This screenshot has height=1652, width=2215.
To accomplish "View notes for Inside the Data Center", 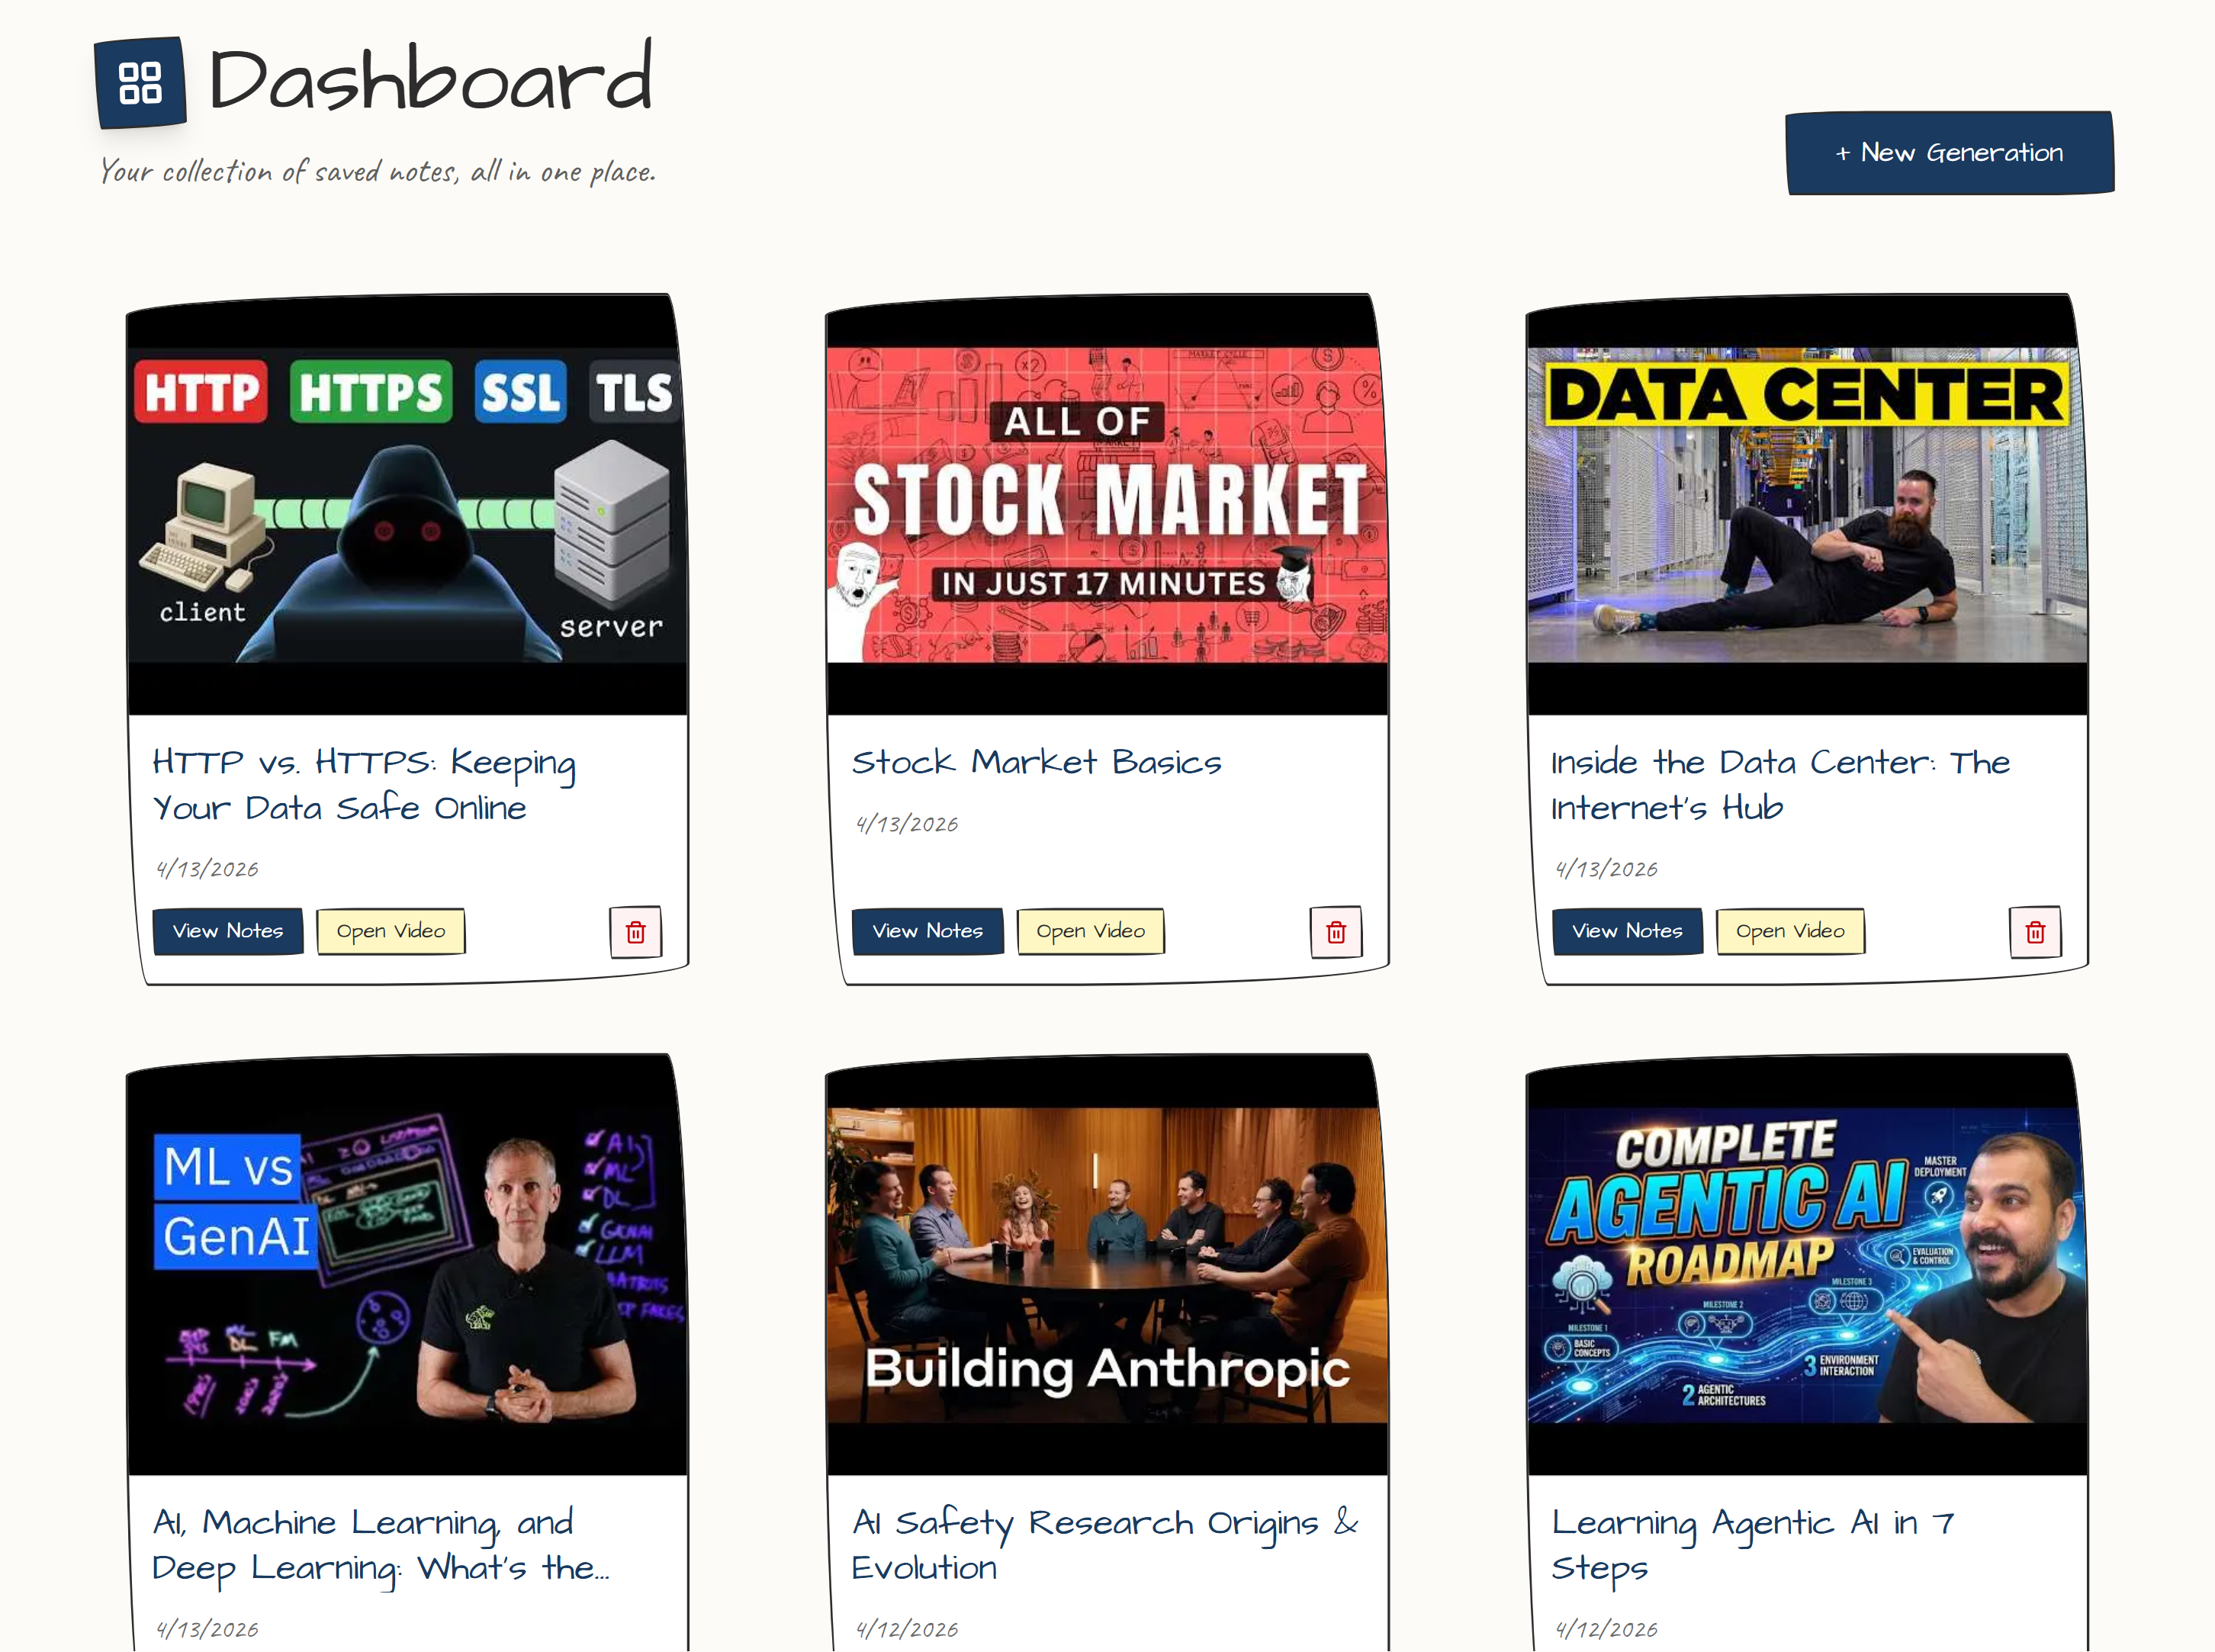I will [1627, 931].
